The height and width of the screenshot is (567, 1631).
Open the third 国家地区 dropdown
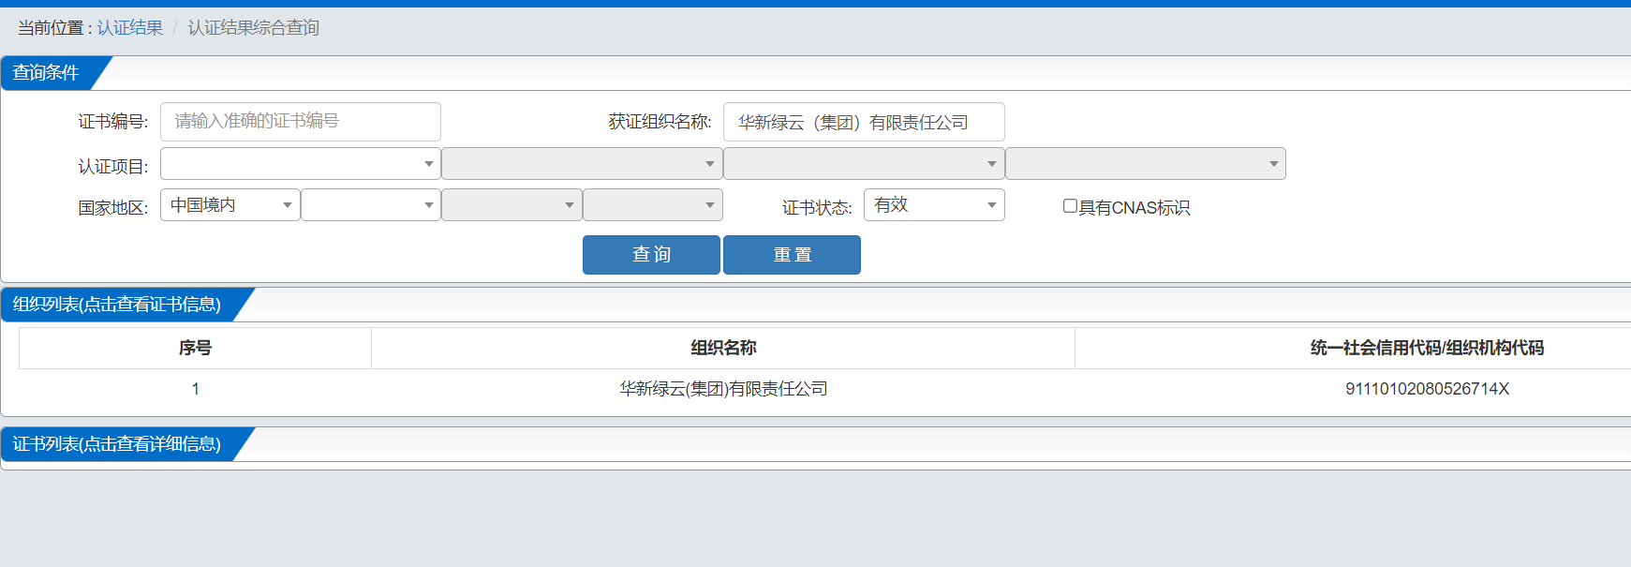click(512, 205)
